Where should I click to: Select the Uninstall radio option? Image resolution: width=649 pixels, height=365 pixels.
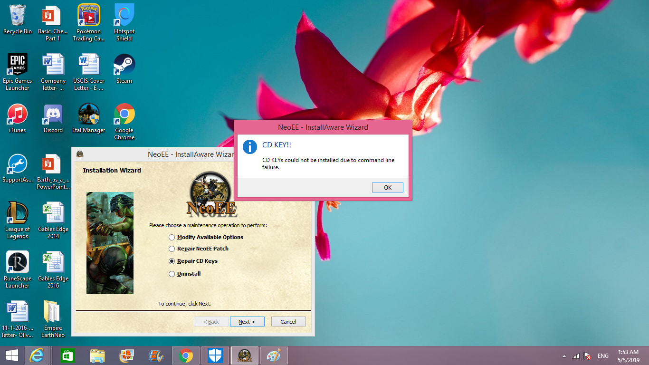(x=172, y=274)
